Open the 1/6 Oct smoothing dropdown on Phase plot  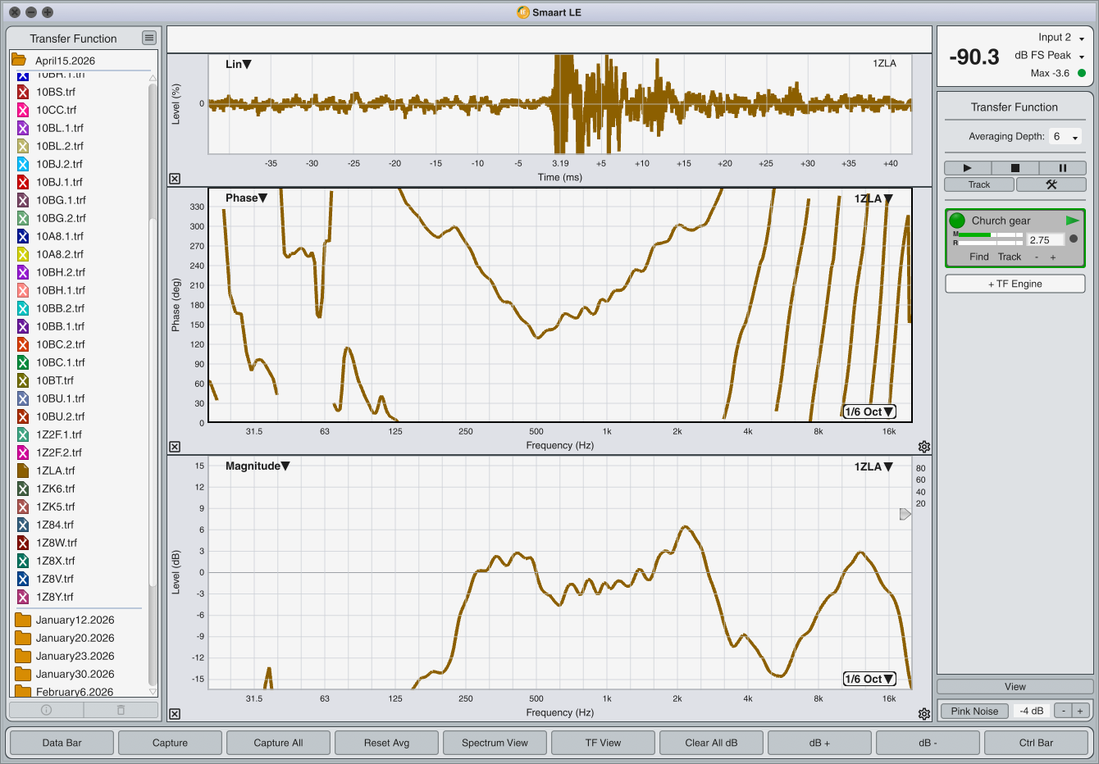click(869, 412)
